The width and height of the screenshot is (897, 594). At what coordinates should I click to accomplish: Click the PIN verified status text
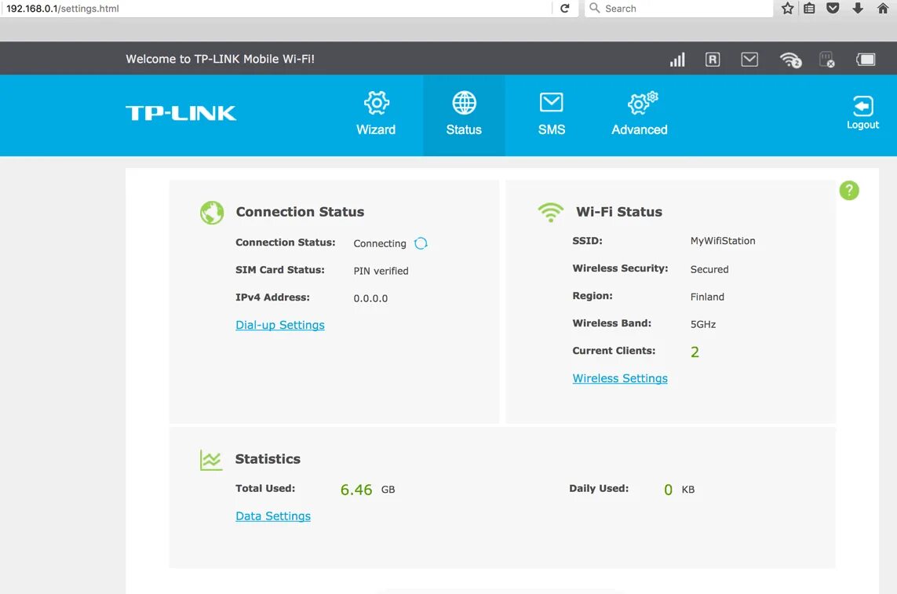pyautogui.click(x=381, y=271)
